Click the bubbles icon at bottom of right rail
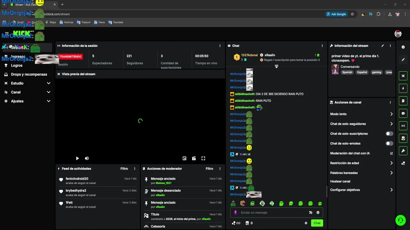Viewport: 410px width, 230px height. (x=403, y=163)
